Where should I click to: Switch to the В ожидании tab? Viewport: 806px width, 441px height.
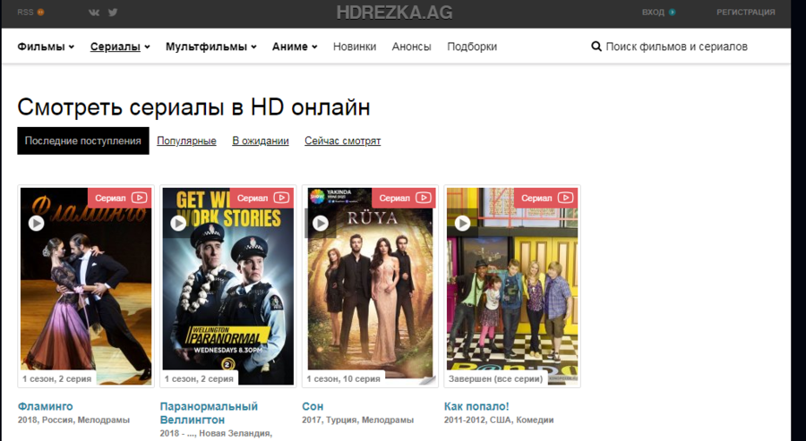[261, 140]
